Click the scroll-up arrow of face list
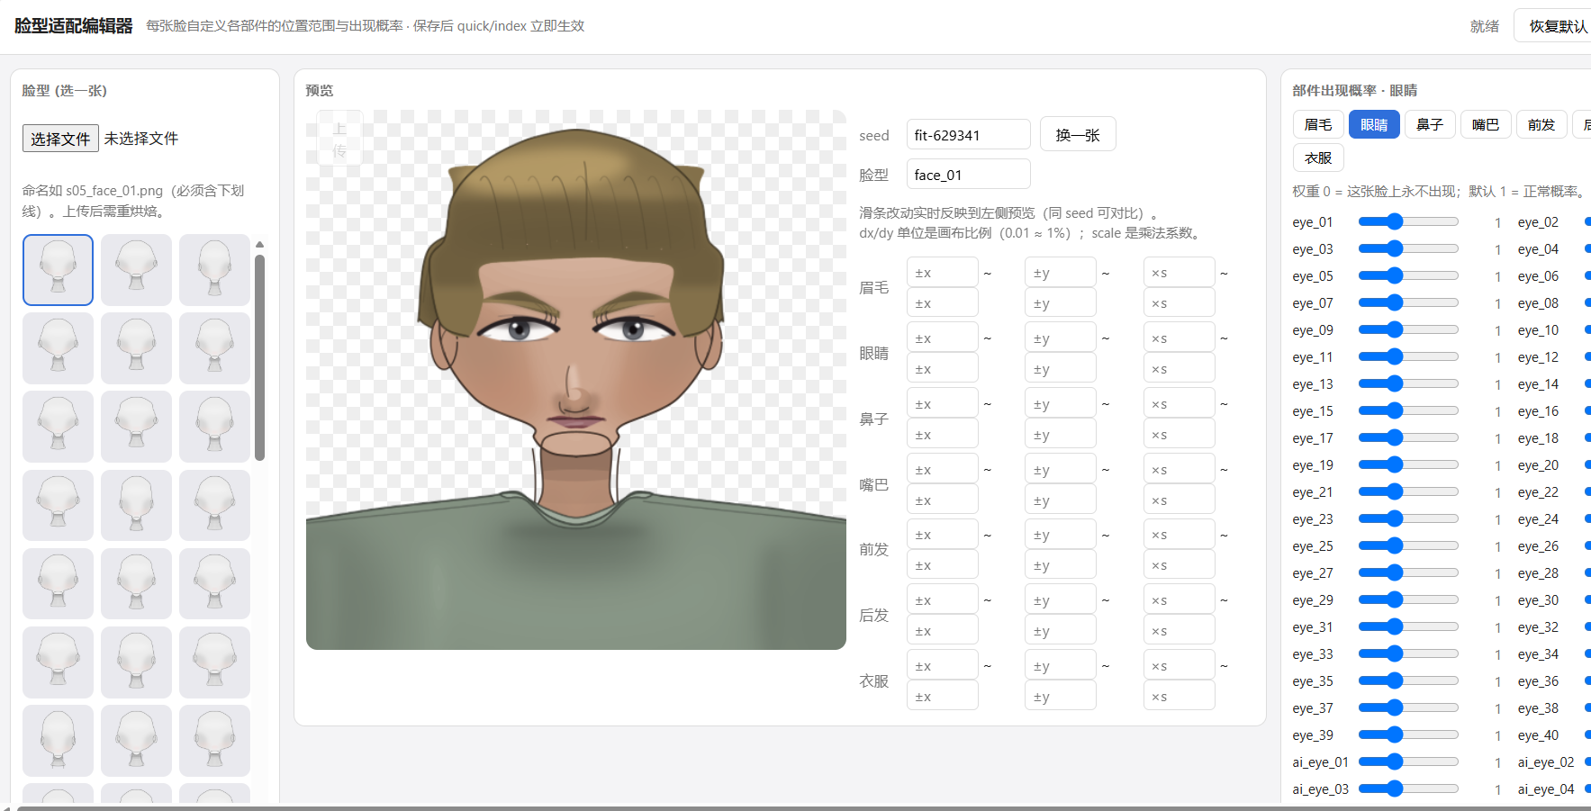 tap(259, 245)
